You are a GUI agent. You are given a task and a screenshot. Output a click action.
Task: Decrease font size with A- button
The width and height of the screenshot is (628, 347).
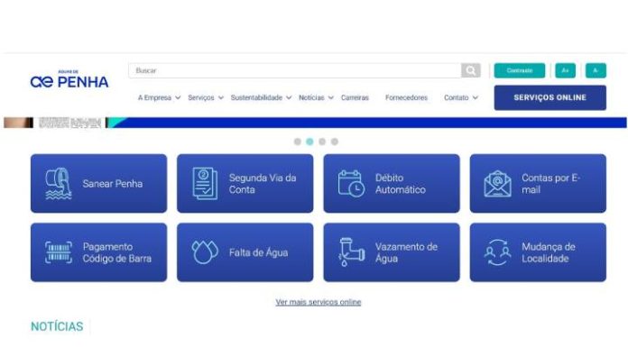596,70
